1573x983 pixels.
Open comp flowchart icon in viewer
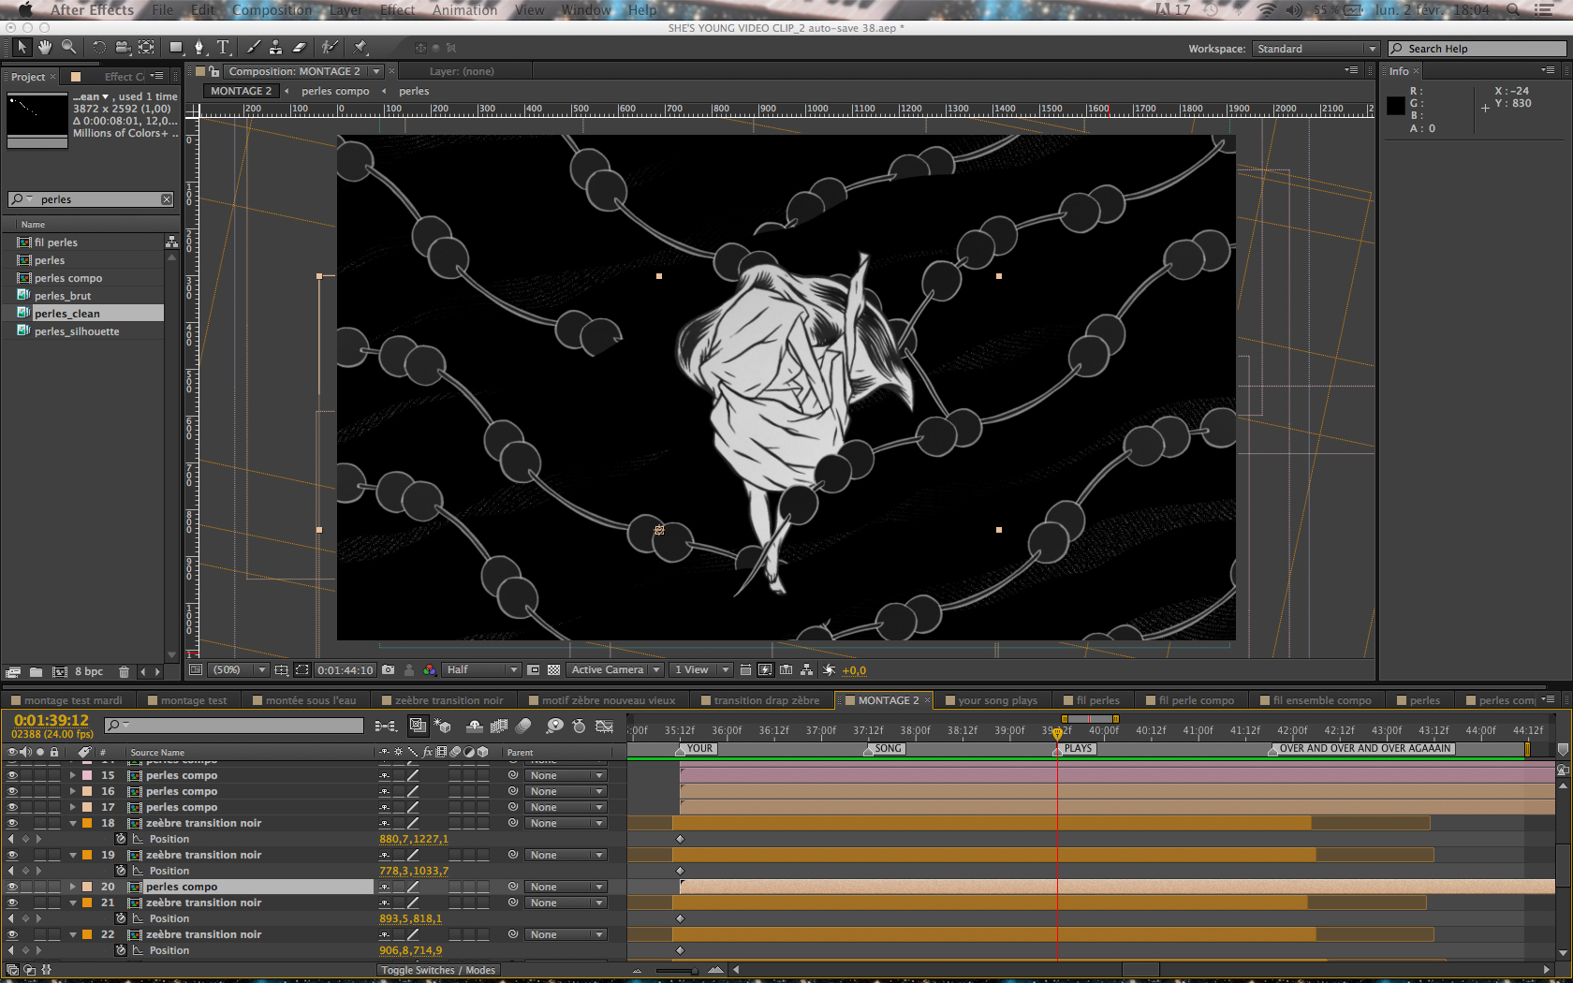(x=806, y=670)
